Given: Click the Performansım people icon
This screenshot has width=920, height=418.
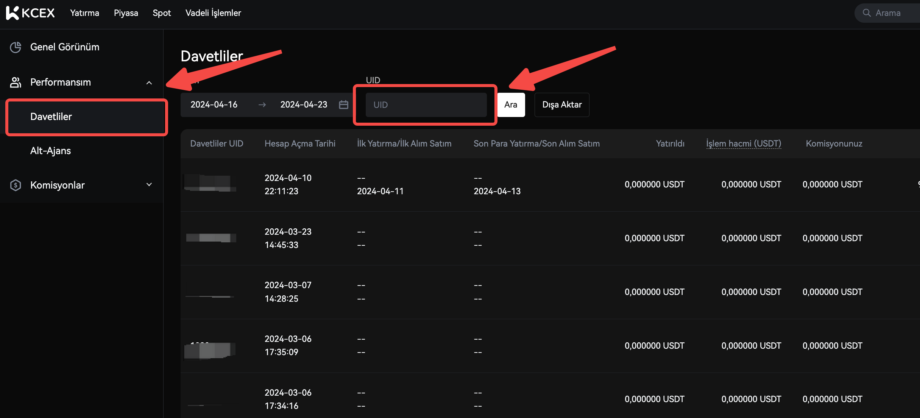Looking at the screenshot, I should [16, 82].
